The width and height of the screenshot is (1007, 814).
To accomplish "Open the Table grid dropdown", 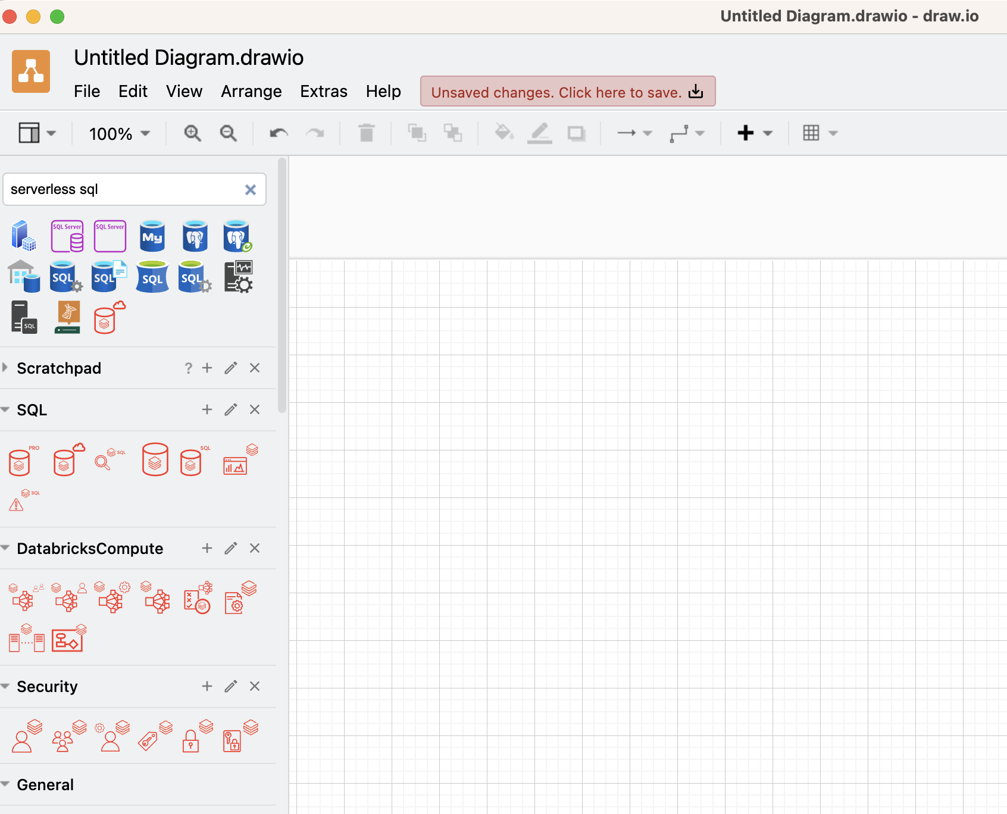I will pyautogui.click(x=820, y=133).
